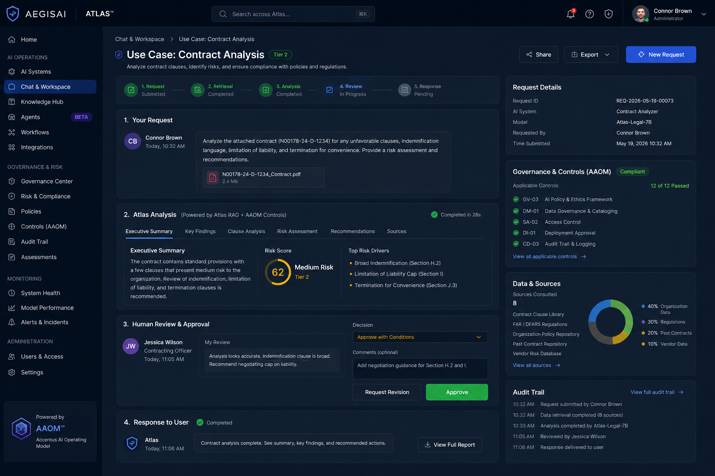Open System Health sidebar icon

pos(12,293)
